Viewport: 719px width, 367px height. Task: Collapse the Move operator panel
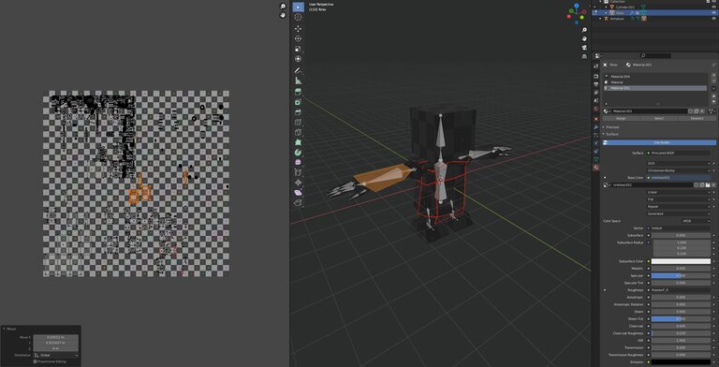pyautogui.click(x=4, y=329)
